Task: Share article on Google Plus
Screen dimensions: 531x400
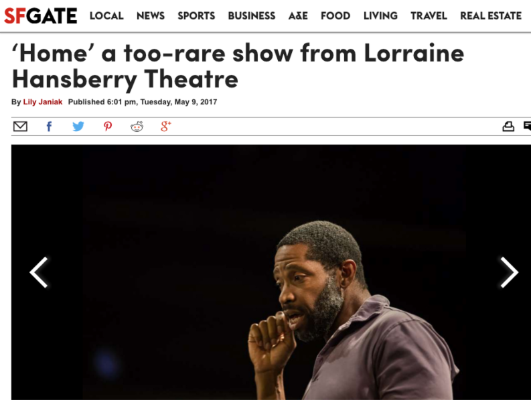Action: 165,126
